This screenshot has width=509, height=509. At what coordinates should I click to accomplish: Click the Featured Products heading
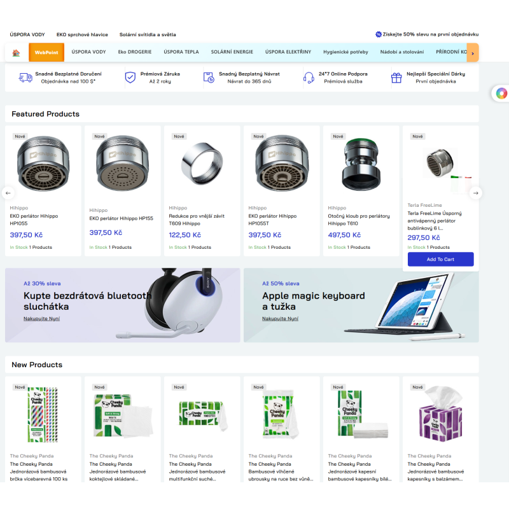coord(45,114)
